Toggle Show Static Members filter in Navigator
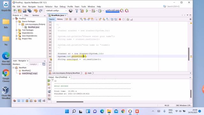 [23, 101]
